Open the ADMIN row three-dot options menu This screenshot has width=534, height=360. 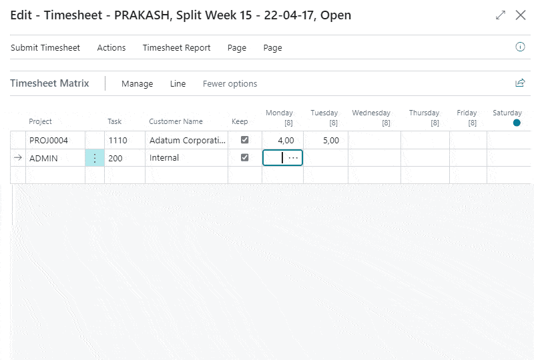pyautogui.click(x=95, y=158)
